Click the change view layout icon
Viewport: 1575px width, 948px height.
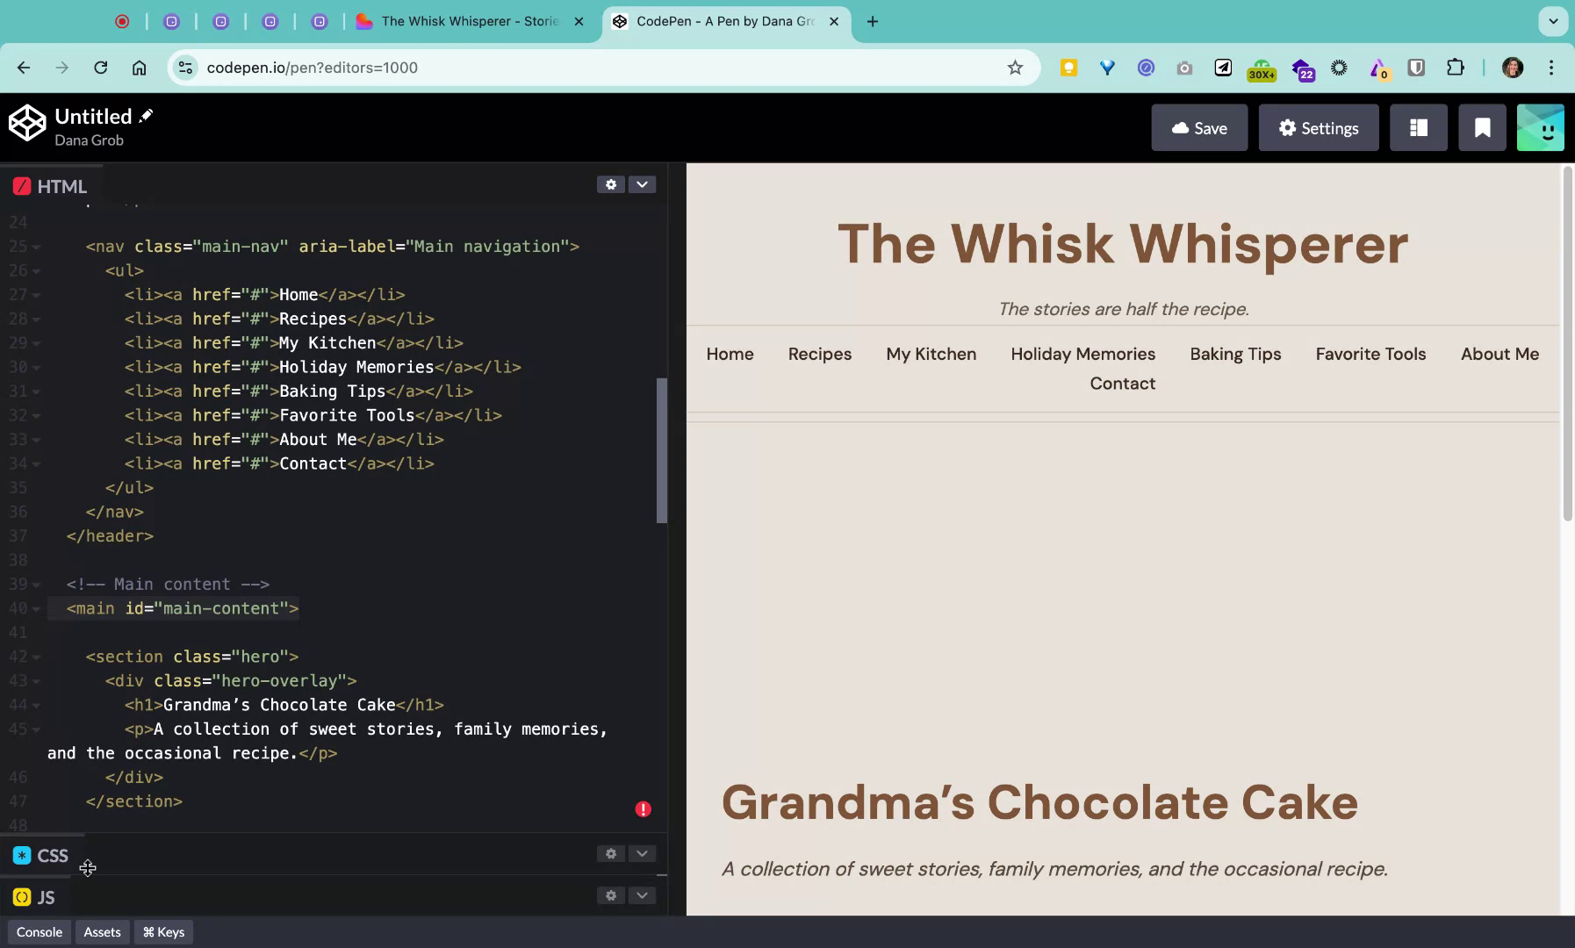[x=1417, y=127]
